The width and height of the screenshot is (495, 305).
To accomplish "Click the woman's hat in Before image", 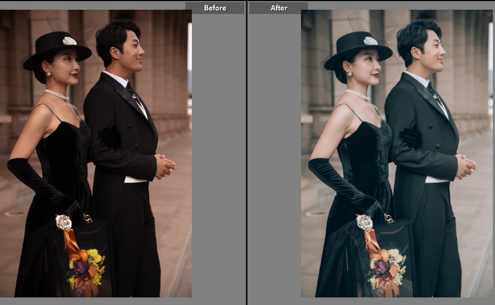I will 57,45.
